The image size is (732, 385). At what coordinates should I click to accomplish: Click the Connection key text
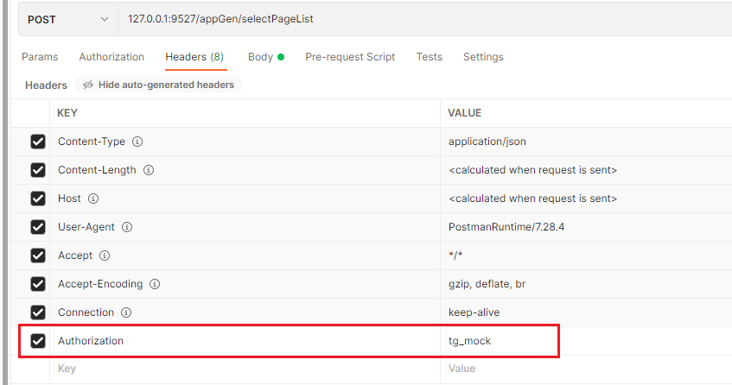coord(86,312)
